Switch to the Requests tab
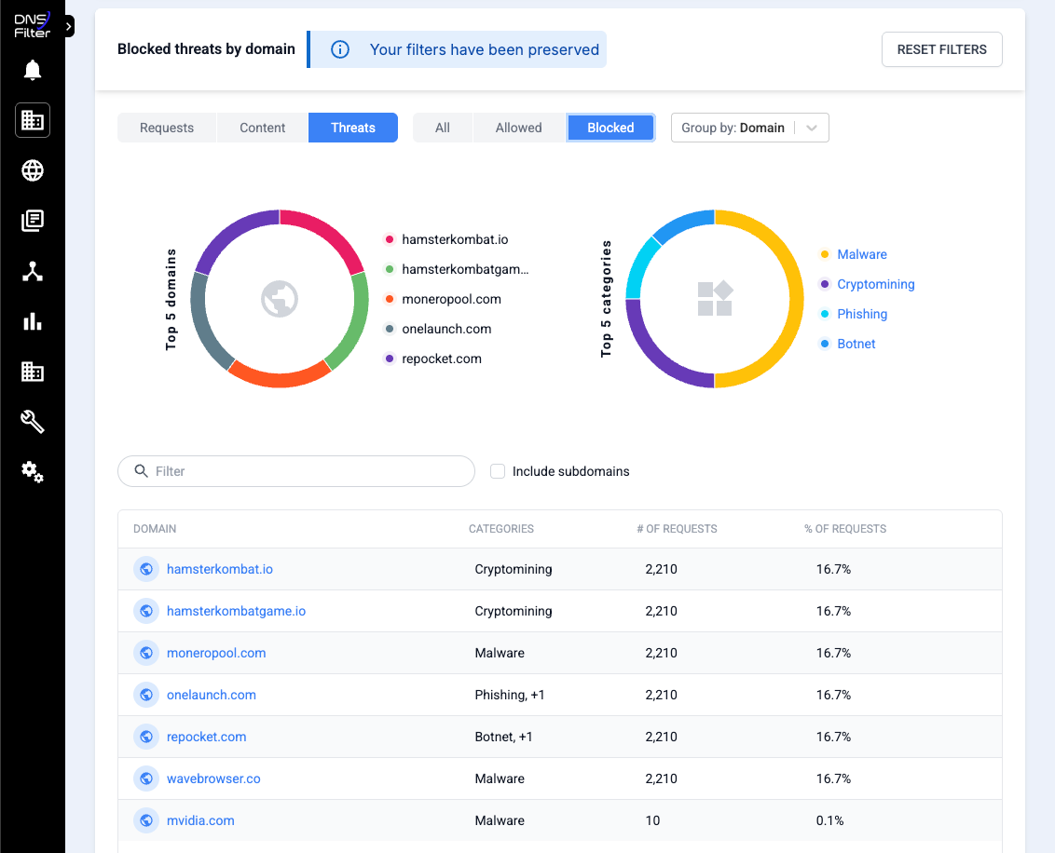This screenshot has height=853, width=1055. click(x=167, y=128)
